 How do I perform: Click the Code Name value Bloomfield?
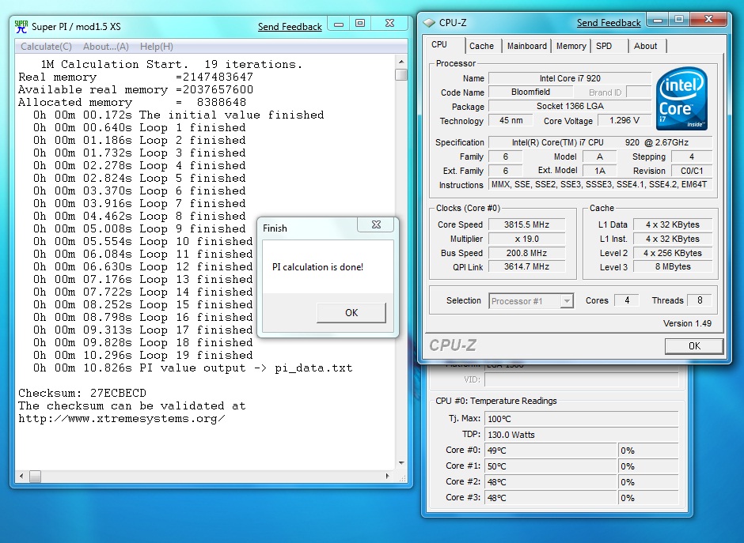point(530,92)
